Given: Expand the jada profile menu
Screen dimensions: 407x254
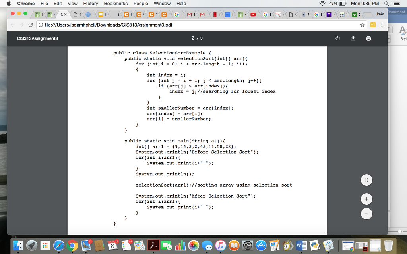Looking at the screenshot, I should [x=380, y=13].
